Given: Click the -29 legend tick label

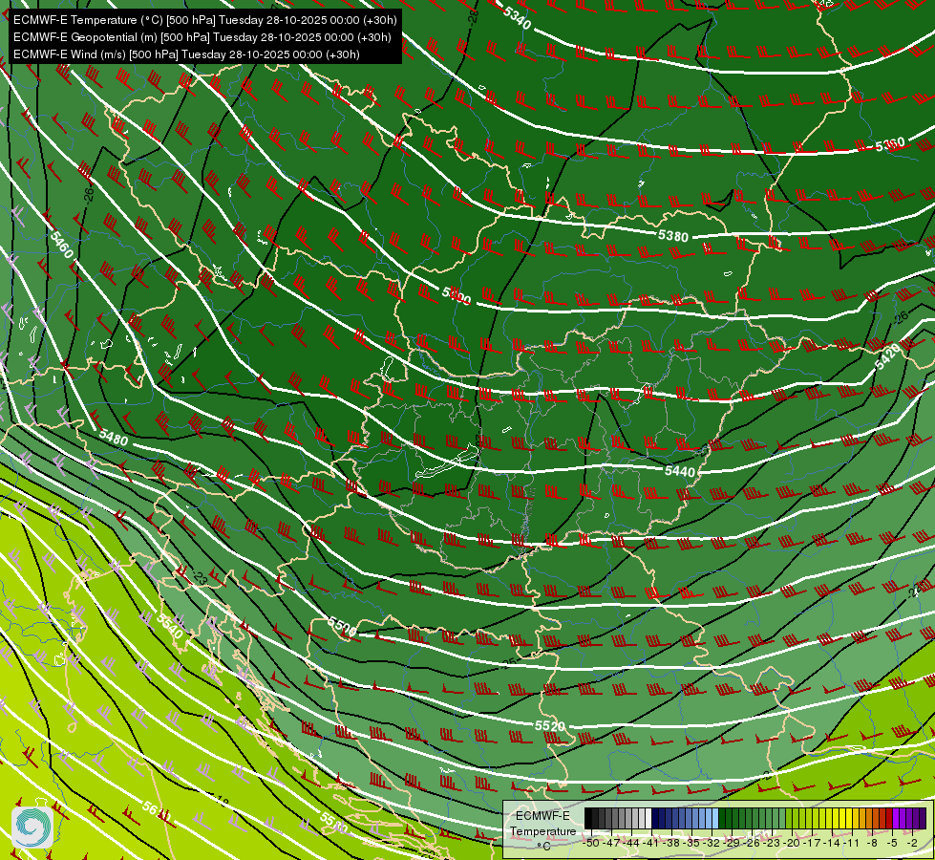Looking at the screenshot, I should pos(731,843).
